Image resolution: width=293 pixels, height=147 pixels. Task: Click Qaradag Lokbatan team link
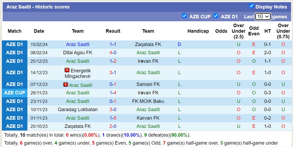pos(78,110)
